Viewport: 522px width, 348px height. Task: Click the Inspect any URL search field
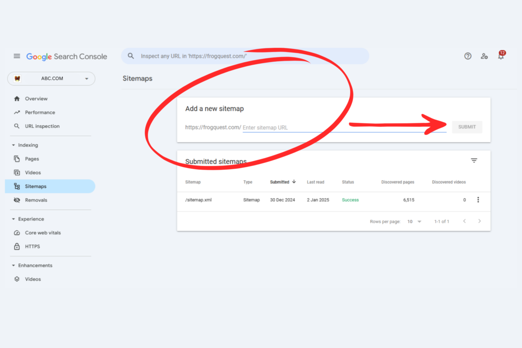[245, 56]
